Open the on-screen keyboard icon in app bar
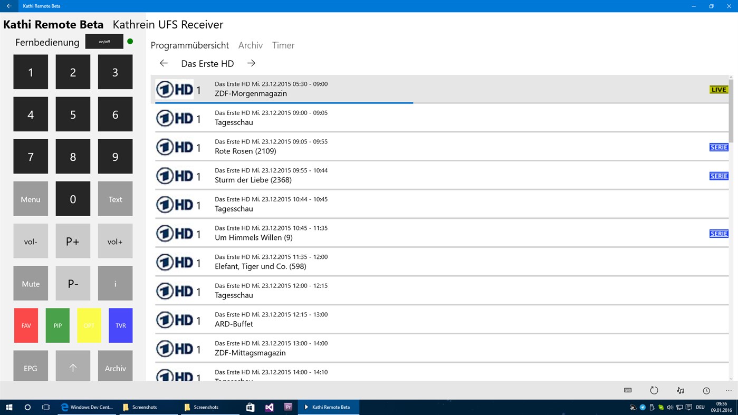Screen dimensions: 738x415 [x=628, y=390]
